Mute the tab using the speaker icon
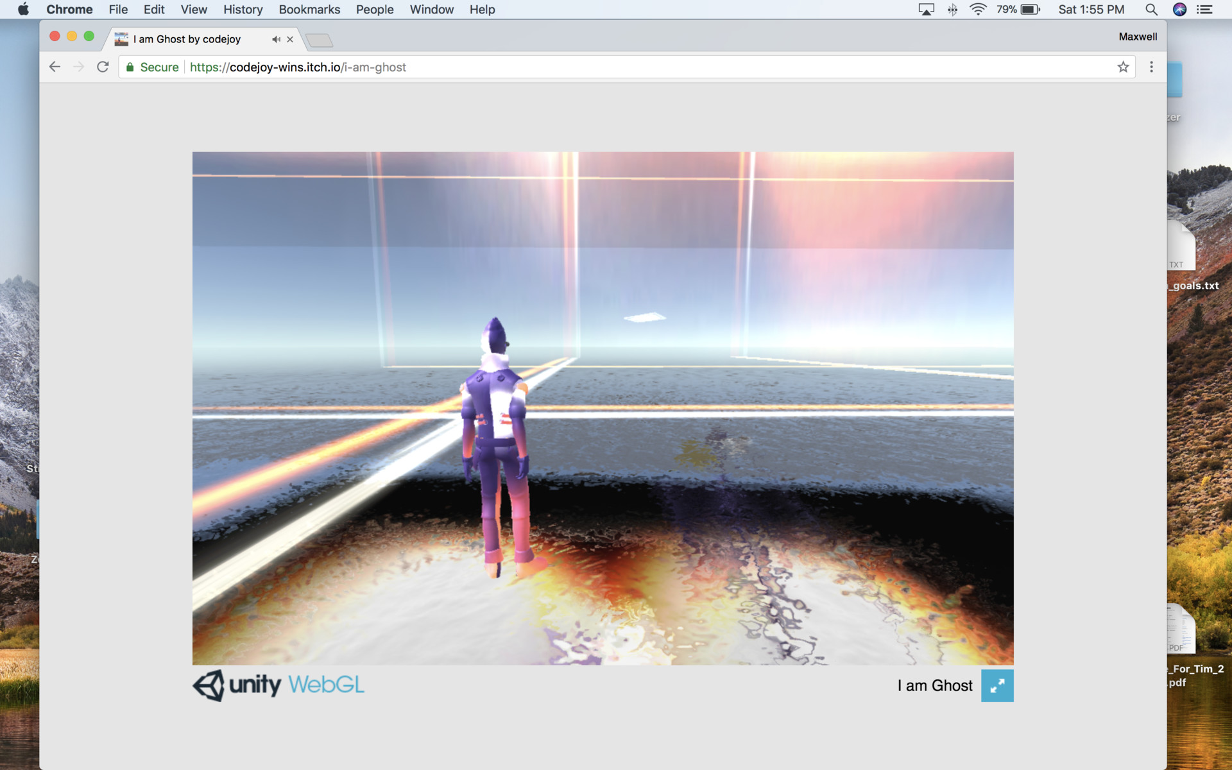 276,39
